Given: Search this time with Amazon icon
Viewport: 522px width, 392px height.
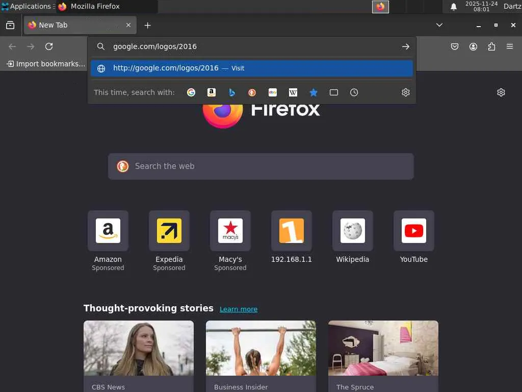Looking at the screenshot, I should [x=212, y=92].
